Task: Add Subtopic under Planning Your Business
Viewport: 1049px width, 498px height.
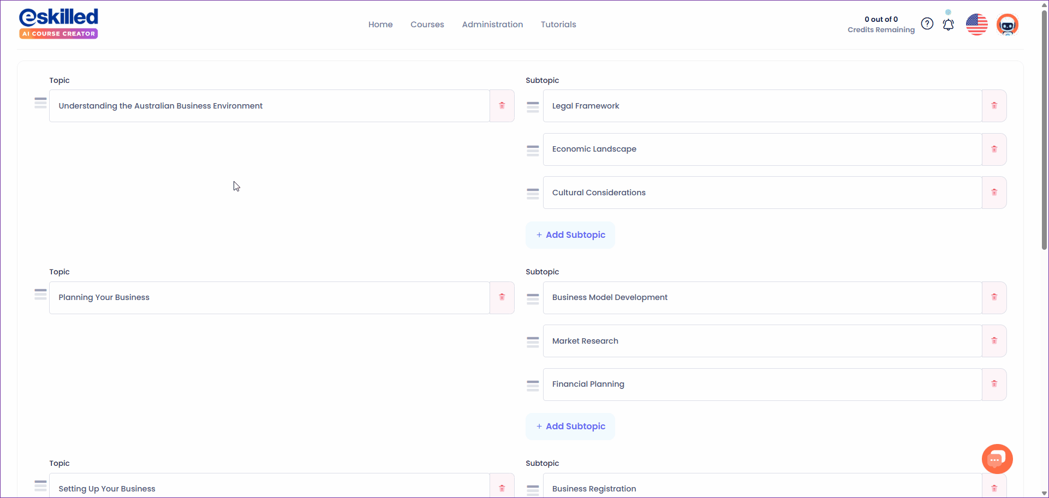Action: (x=570, y=427)
